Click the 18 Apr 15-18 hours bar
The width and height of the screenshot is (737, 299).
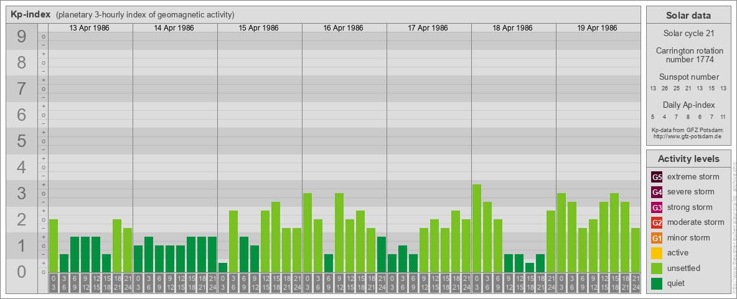pos(530,267)
